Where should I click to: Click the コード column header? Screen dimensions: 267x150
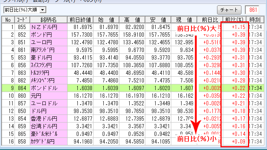[22, 20]
